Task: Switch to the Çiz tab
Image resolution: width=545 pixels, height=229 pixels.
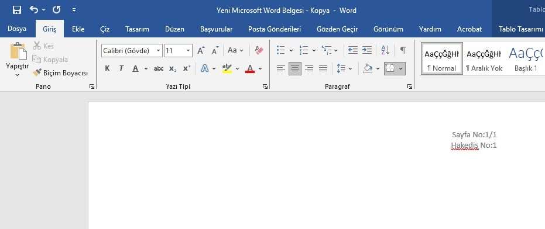Action: point(105,29)
